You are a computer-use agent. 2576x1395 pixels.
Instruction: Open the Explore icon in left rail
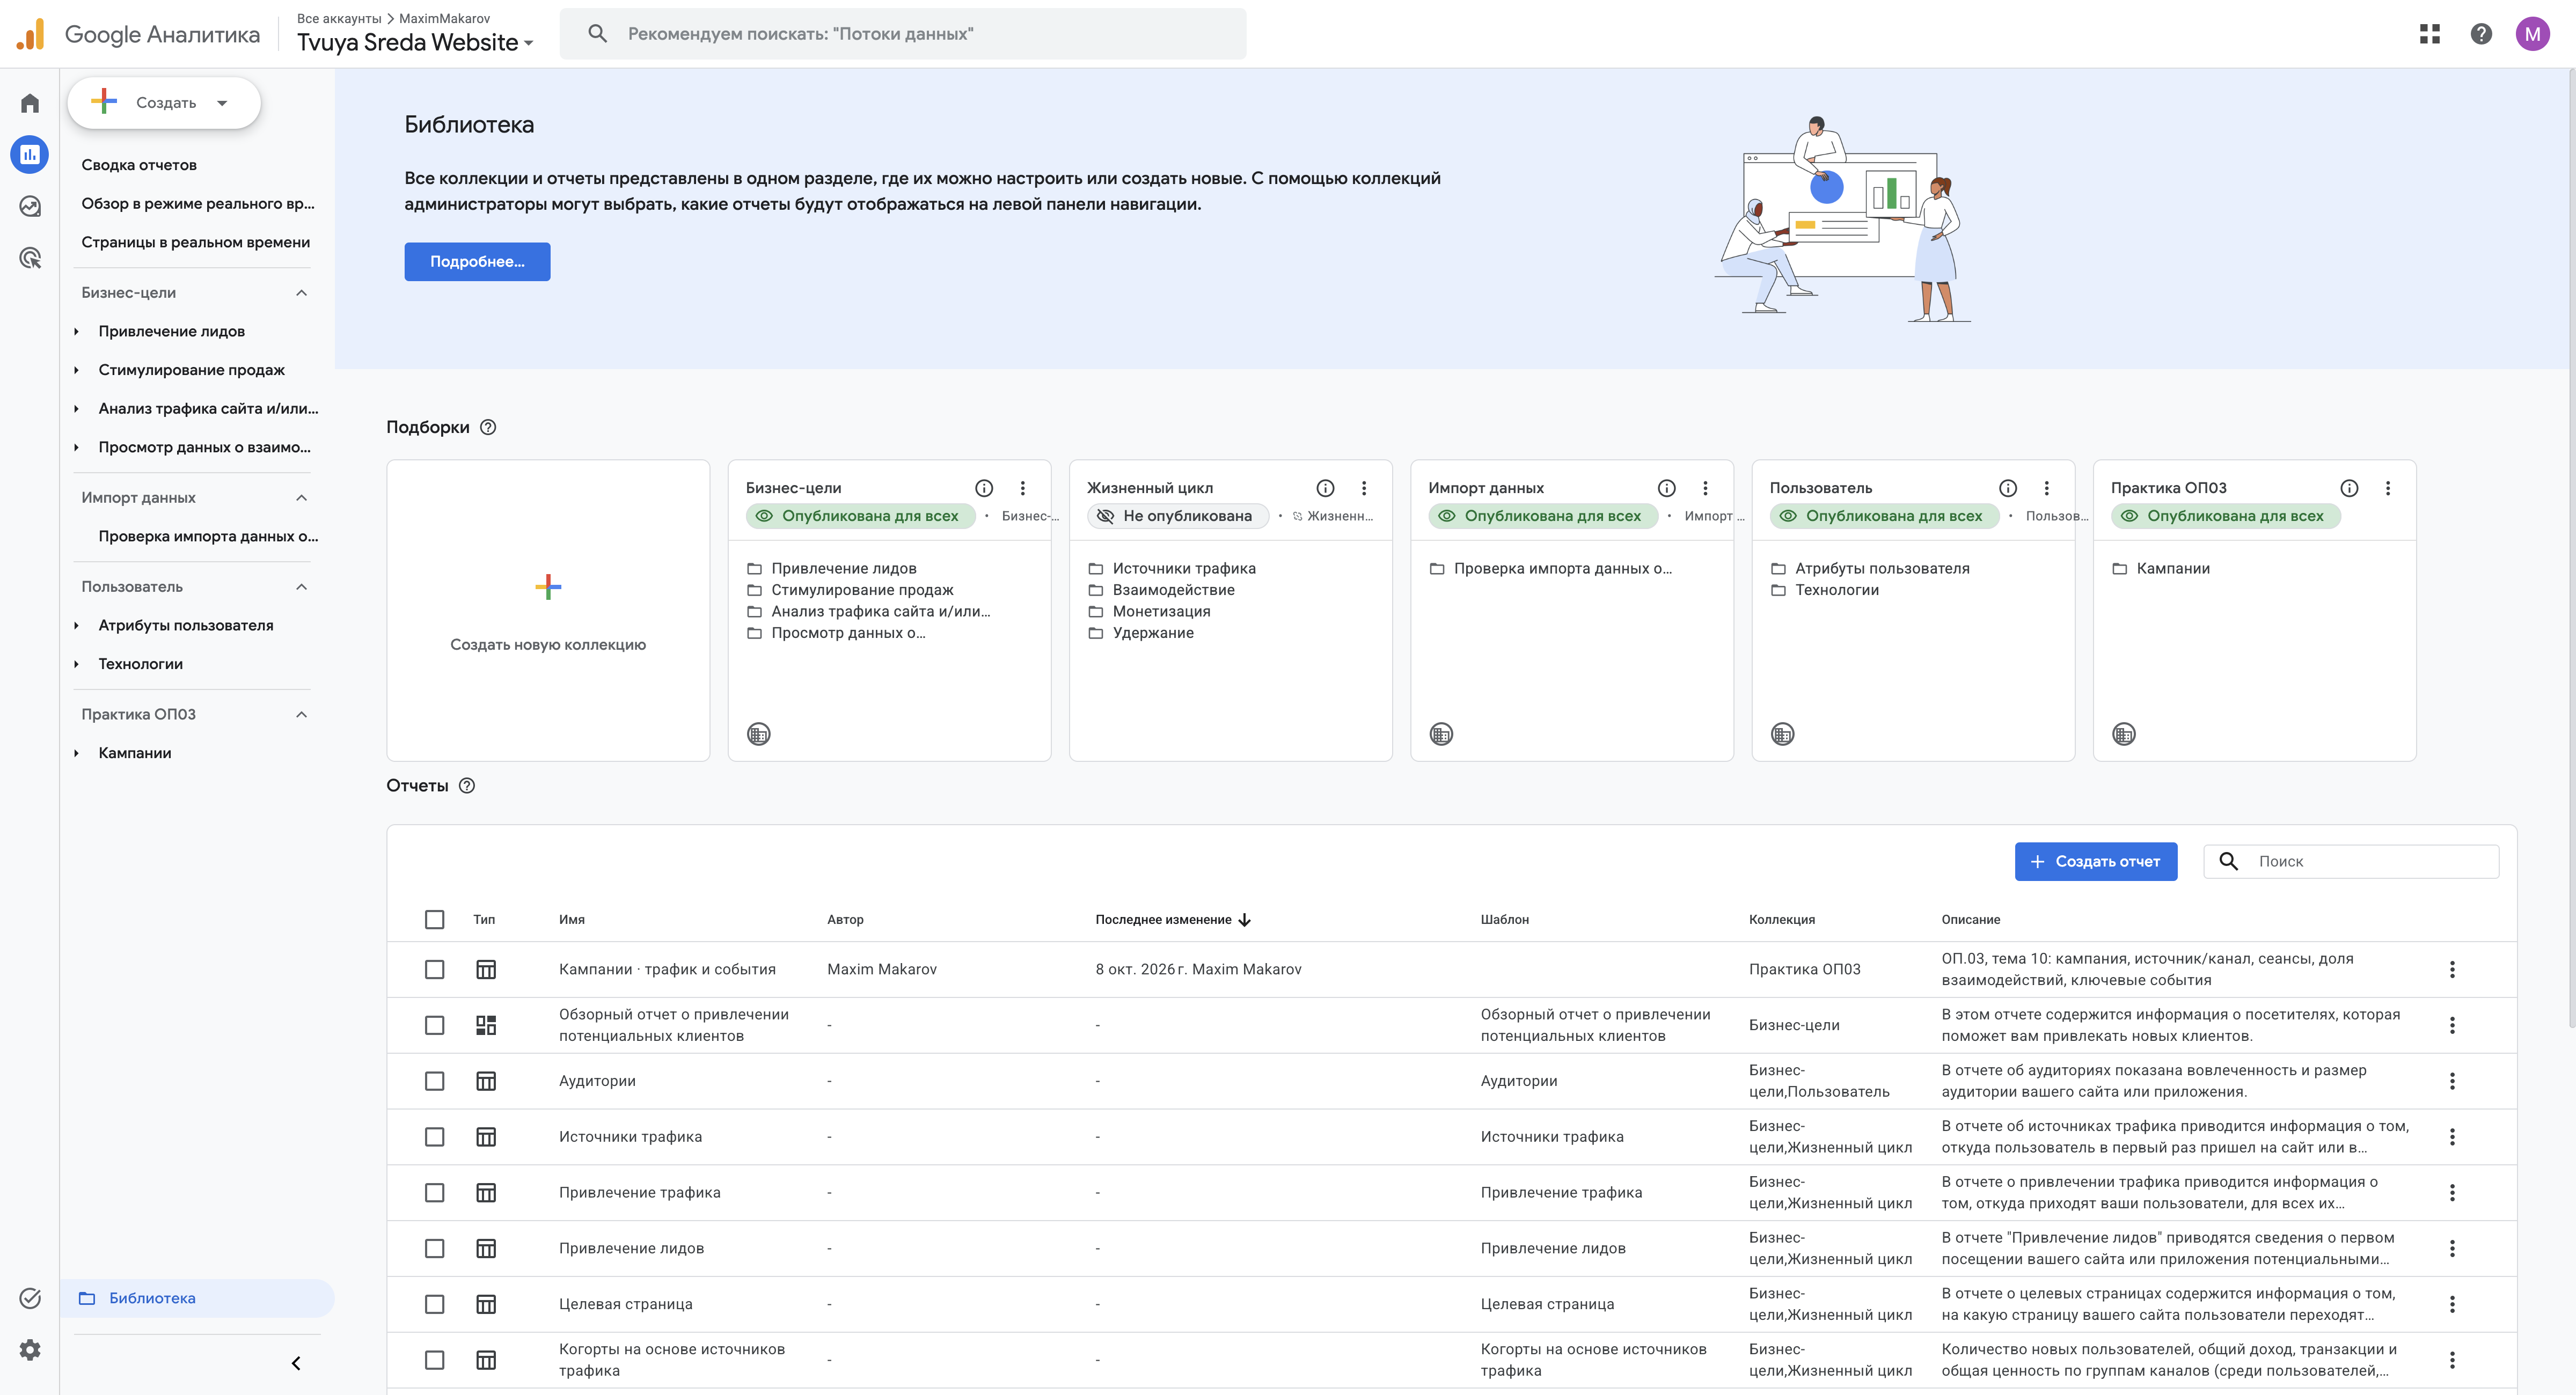coord(30,206)
